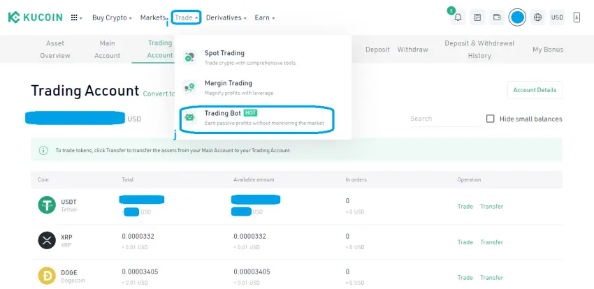Screen dimensions: 594x289
Task: Open the apps grid menu icon
Action: tap(74, 17)
